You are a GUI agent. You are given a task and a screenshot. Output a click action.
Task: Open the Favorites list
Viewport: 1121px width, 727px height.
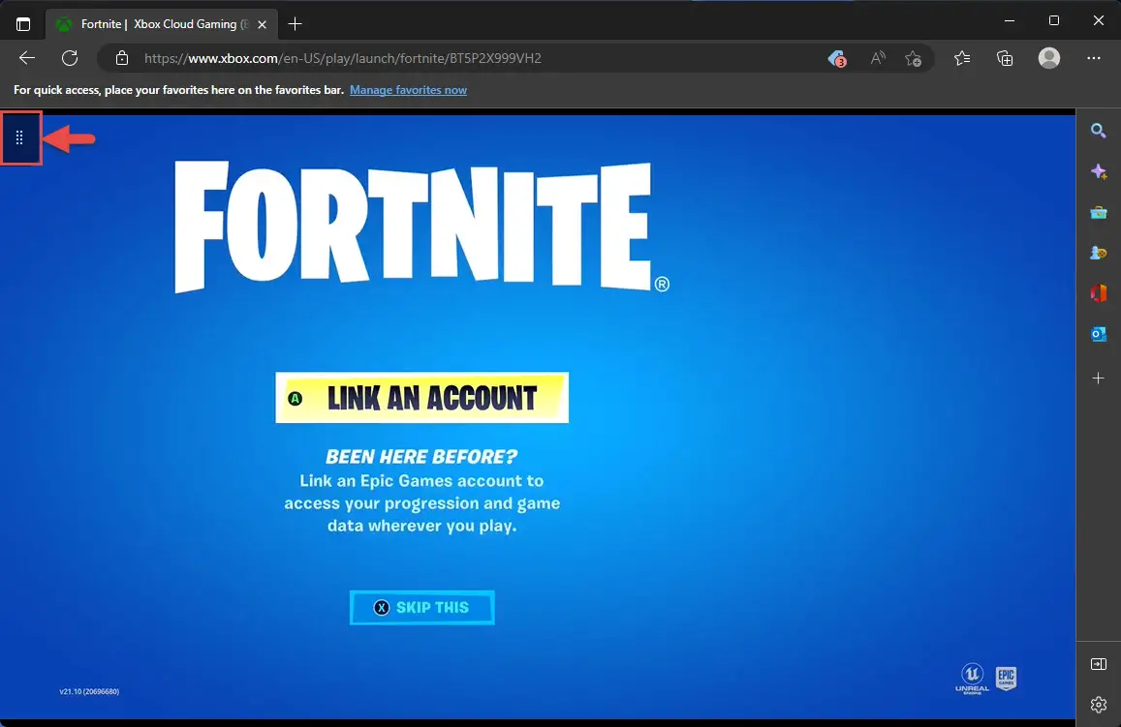coord(962,58)
